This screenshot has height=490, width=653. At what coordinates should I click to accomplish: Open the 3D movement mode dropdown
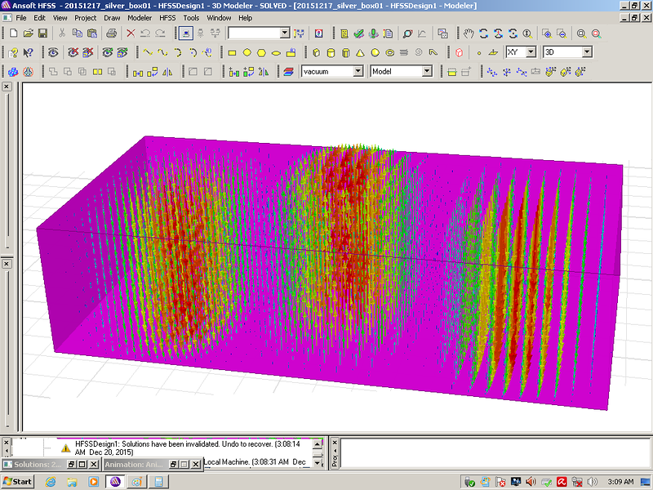point(586,52)
